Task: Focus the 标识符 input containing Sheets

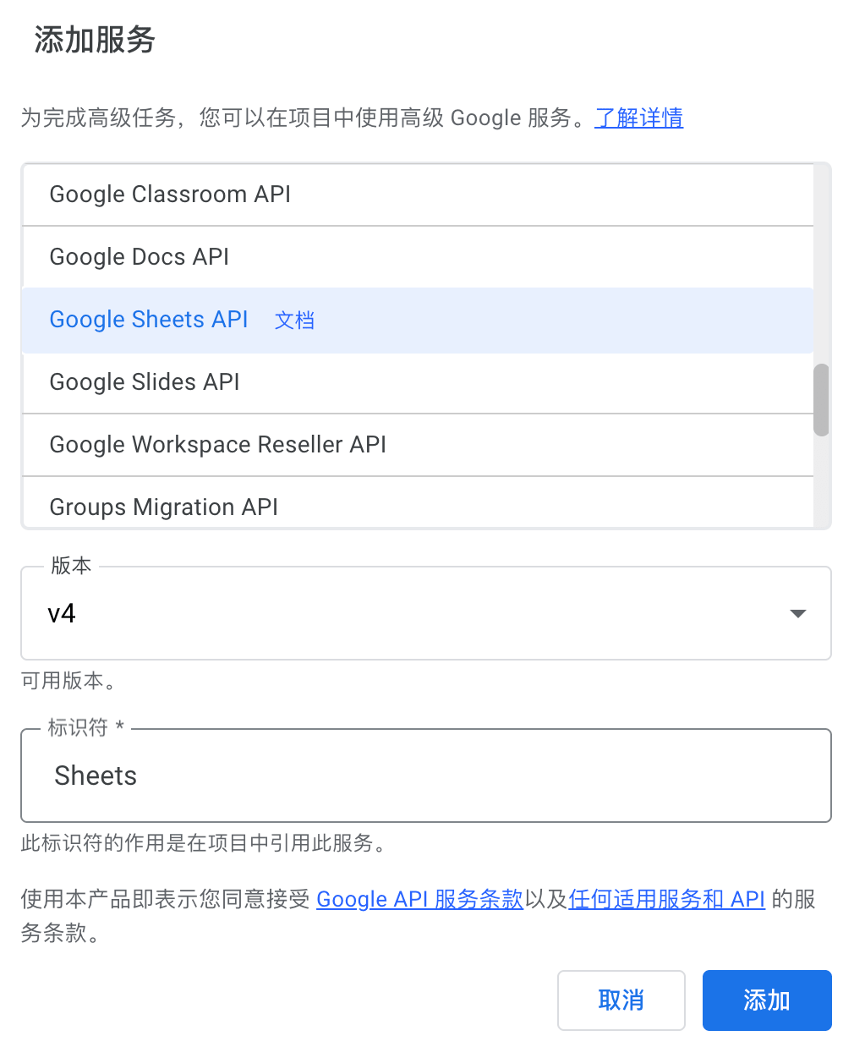Action: [x=426, y=776]
